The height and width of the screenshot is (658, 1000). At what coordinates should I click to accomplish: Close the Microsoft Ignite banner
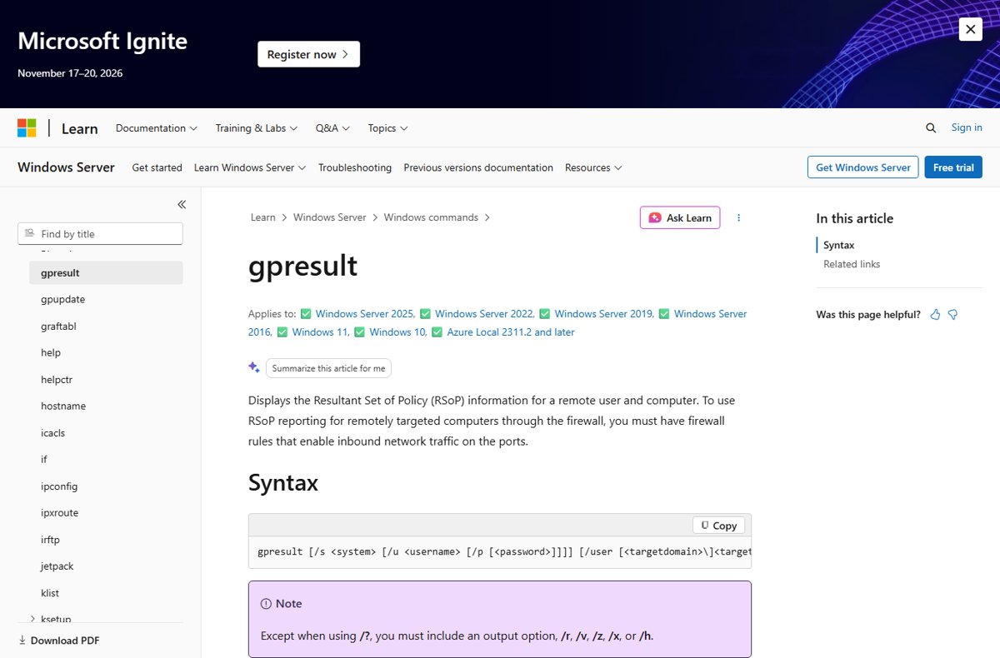click(970, 29)
